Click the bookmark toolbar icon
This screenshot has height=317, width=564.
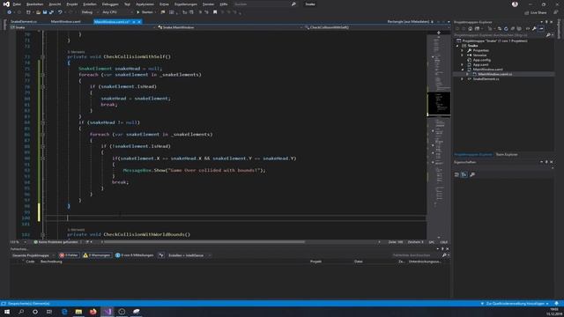tap(215, 12)
